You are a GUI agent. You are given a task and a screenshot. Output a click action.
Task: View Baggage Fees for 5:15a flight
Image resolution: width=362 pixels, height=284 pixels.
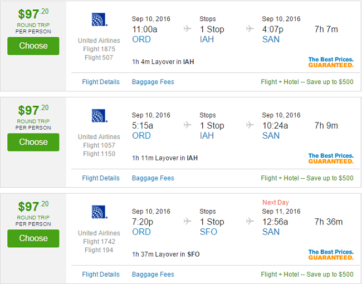[x=153, y=178]
